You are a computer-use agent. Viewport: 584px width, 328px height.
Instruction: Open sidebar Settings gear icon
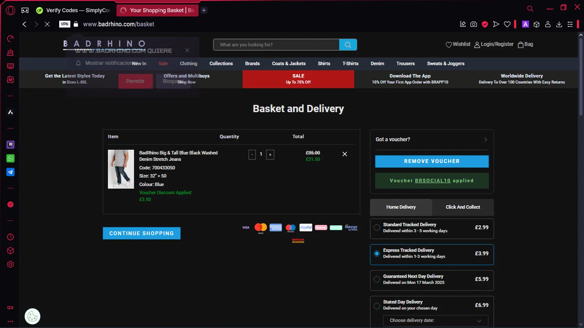[x=11, y=264]
